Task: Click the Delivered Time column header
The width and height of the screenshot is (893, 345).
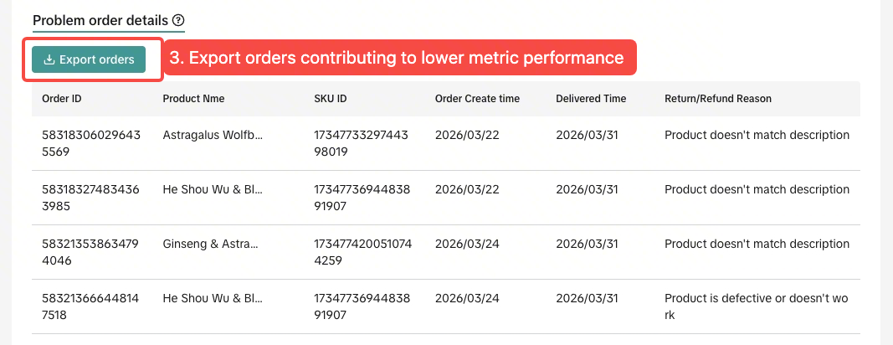Action: click(591, 99)
